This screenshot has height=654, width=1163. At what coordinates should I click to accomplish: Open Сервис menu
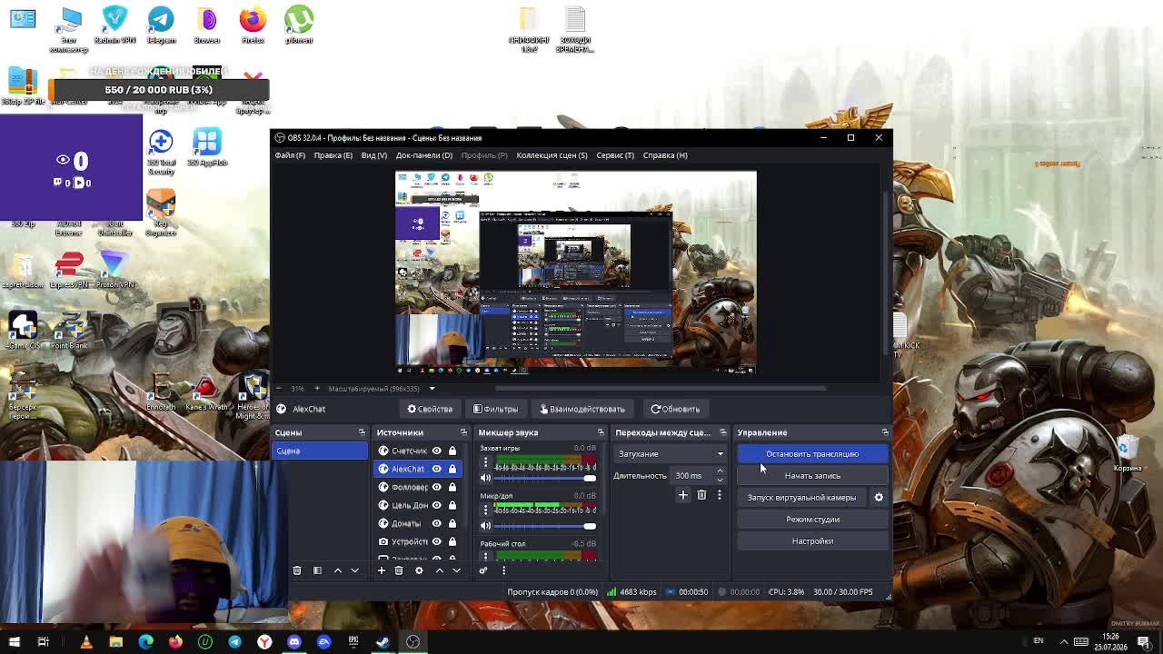(615, 155)
